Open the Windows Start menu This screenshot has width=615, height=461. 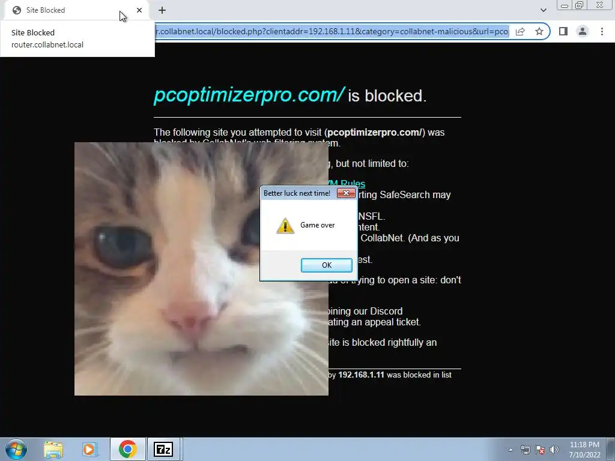point(16,449)
